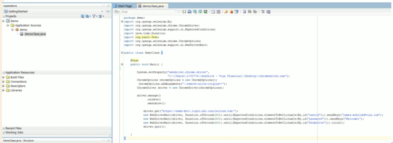
Task: Collapse the demo package node
Action: point(12,30)
